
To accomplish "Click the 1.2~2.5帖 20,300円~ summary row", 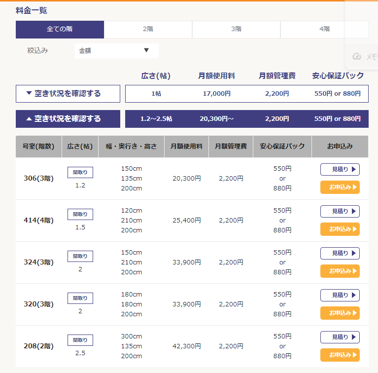I will (247, 119).
